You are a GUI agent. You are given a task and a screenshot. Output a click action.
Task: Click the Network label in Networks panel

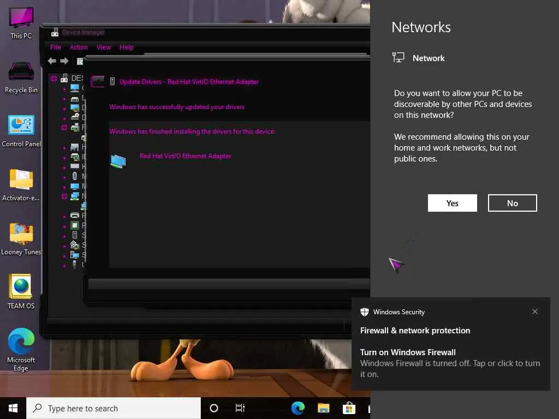tap(429, 58)
